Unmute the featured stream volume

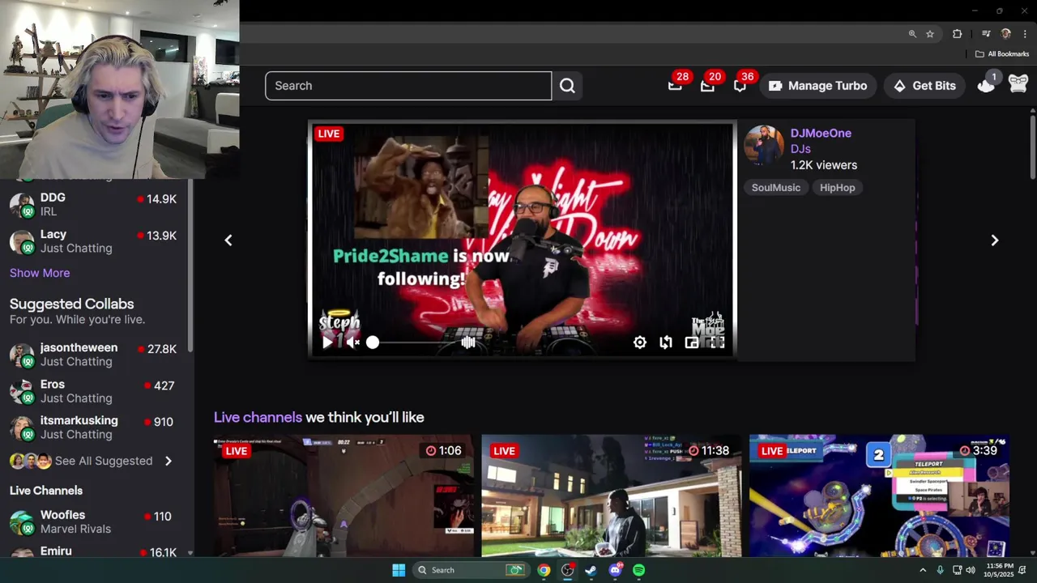pyautogui.click(x=352, y=343)
